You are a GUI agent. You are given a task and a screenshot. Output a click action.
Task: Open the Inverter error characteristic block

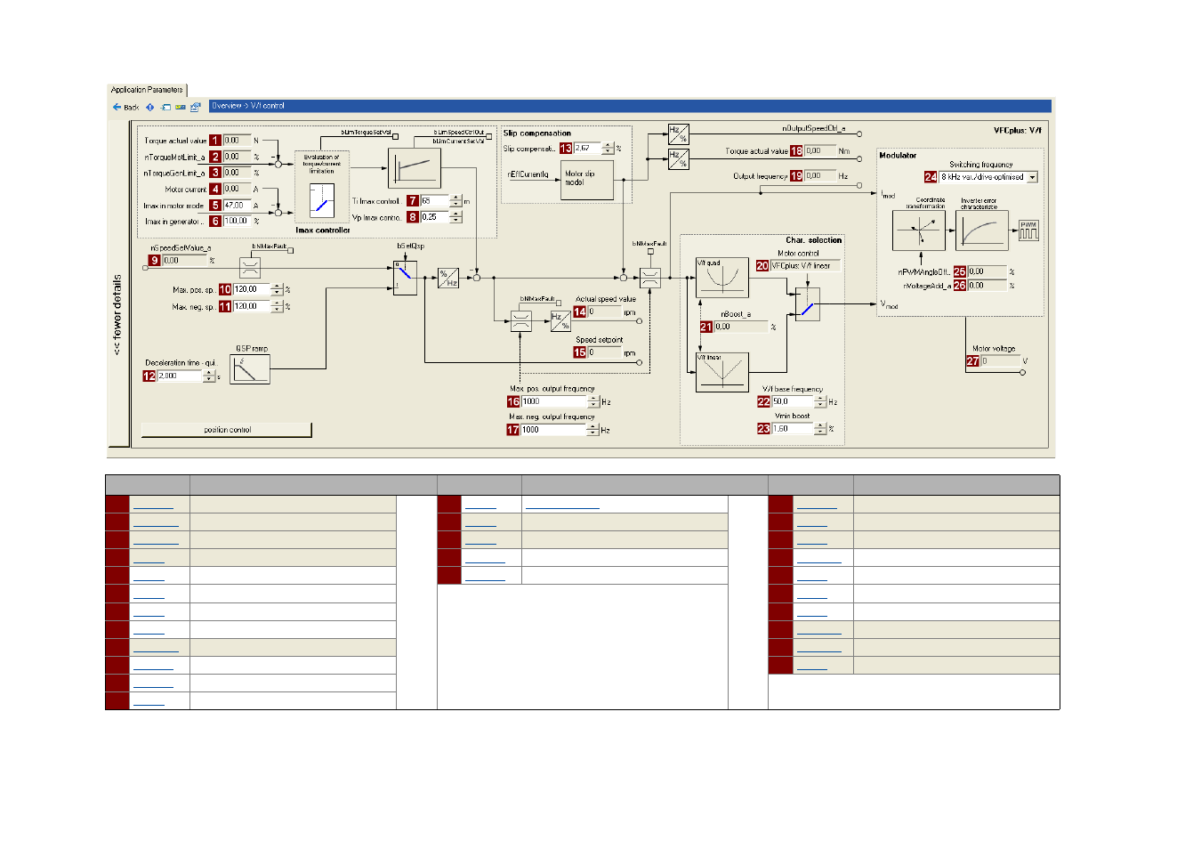[x=982, y=230]
